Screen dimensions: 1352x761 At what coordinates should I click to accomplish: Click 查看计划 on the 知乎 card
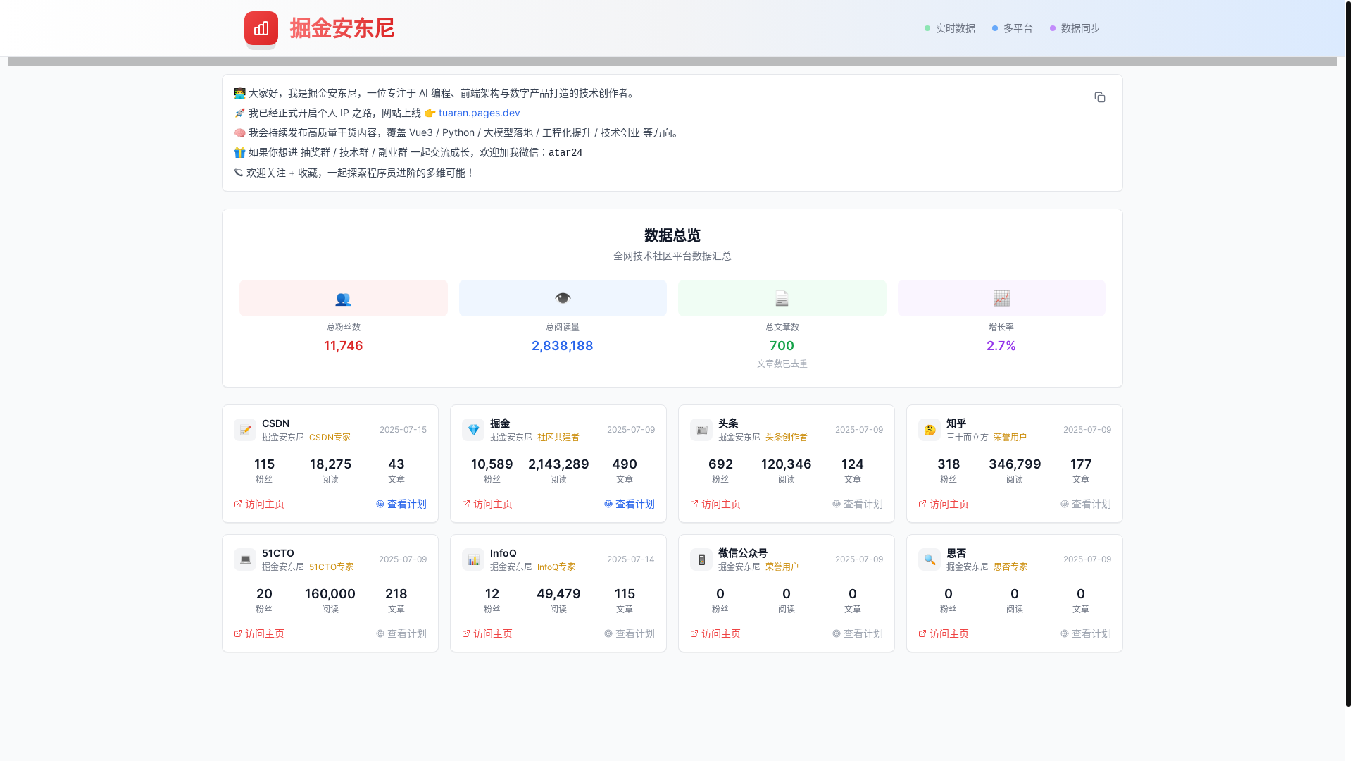pyautogui.click(x=1086, y=504)
